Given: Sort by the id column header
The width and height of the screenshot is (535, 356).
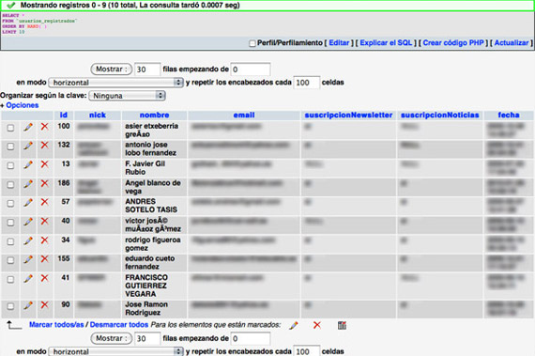Looking at the screenshot, I should point(64,115).
